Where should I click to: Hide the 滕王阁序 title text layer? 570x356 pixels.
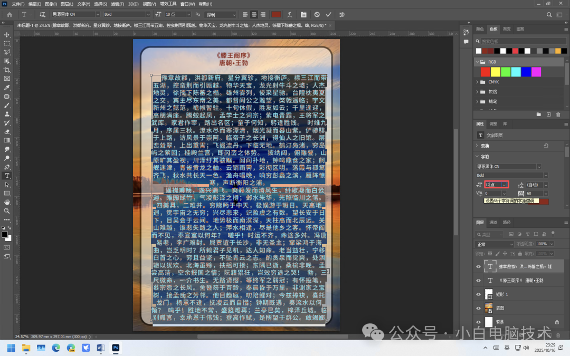pyautogui.click(x=478, y=281)
